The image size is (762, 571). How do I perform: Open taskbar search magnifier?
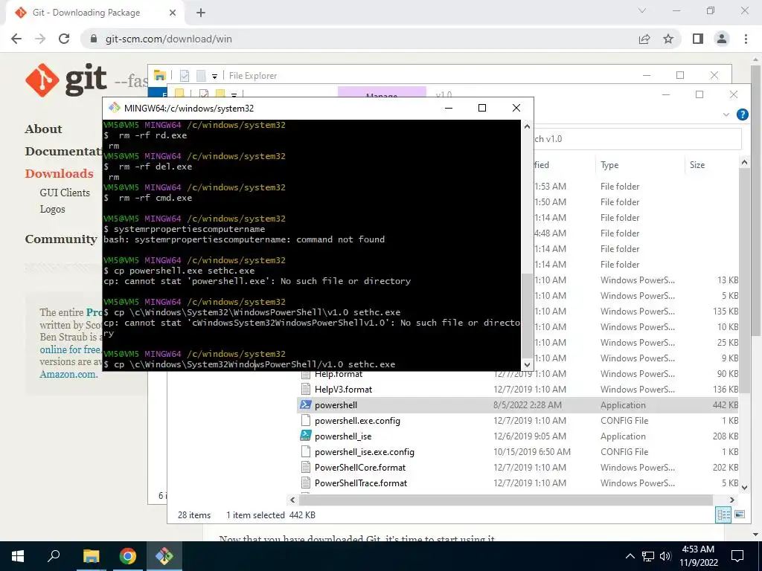pos(54,556)
